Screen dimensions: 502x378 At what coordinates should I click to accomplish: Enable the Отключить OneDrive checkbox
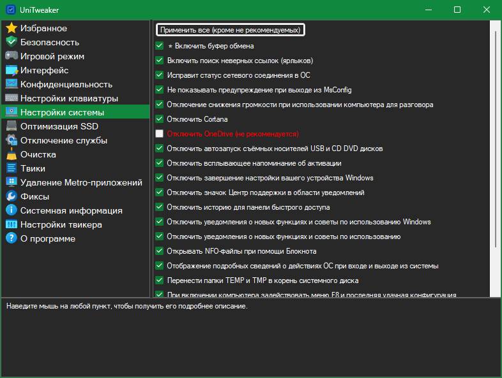[160, 134]
